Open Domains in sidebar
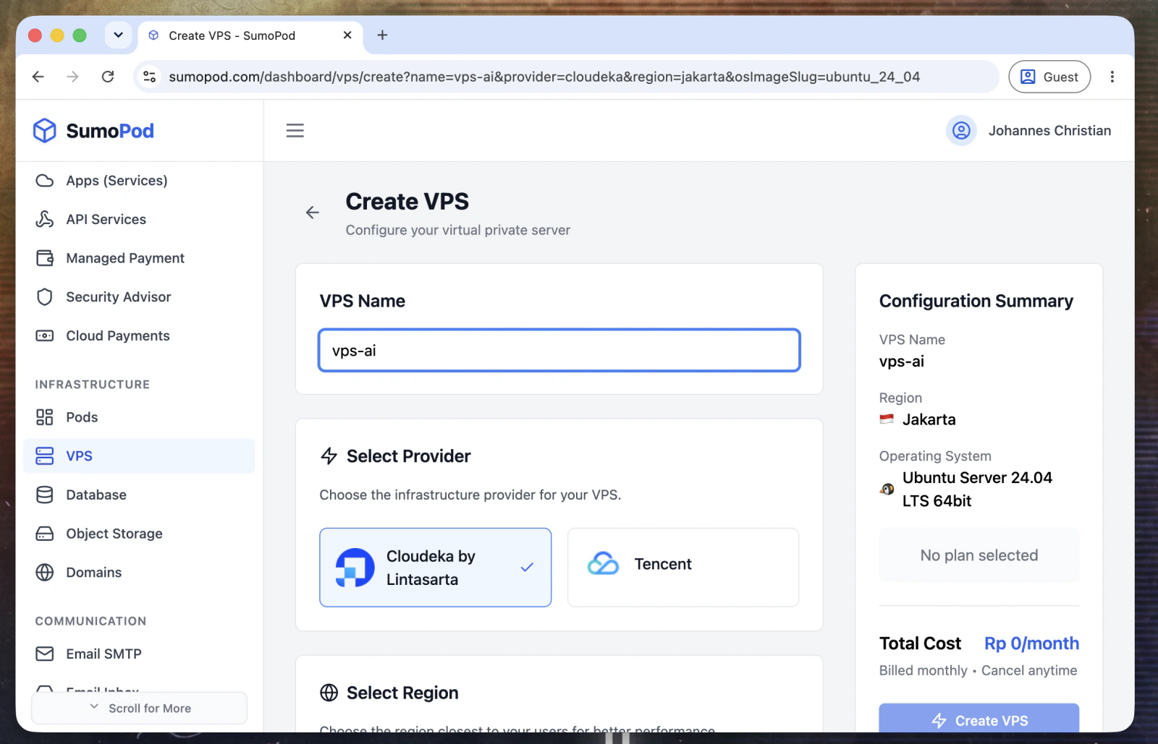The width and height of the screenshot is (1158, 744). click(x=139, y=573)
